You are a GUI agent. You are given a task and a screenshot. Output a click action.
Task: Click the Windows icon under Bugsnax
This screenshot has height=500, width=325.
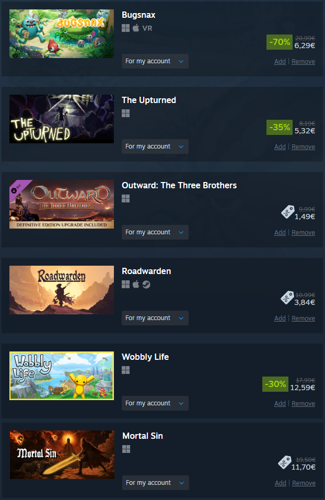(125, 28)
